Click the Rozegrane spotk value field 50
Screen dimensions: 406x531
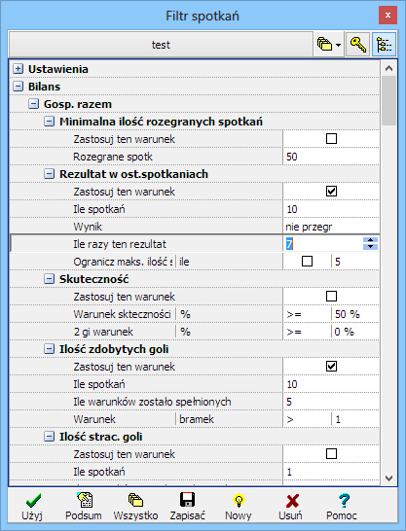(331, 157)
